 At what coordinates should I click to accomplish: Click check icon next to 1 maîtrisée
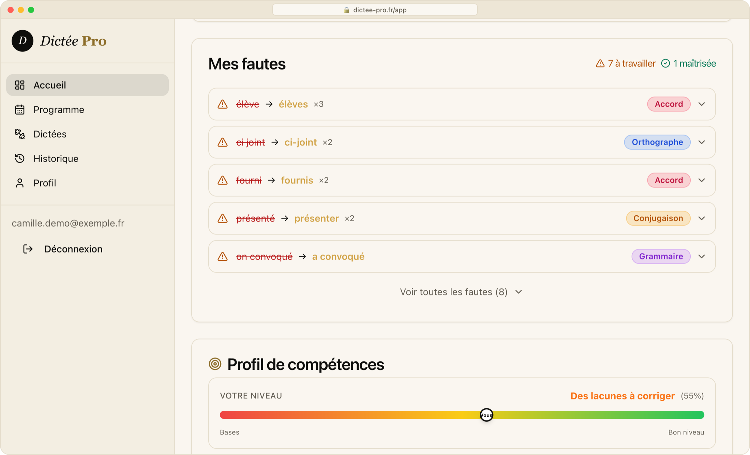point(665,63)
